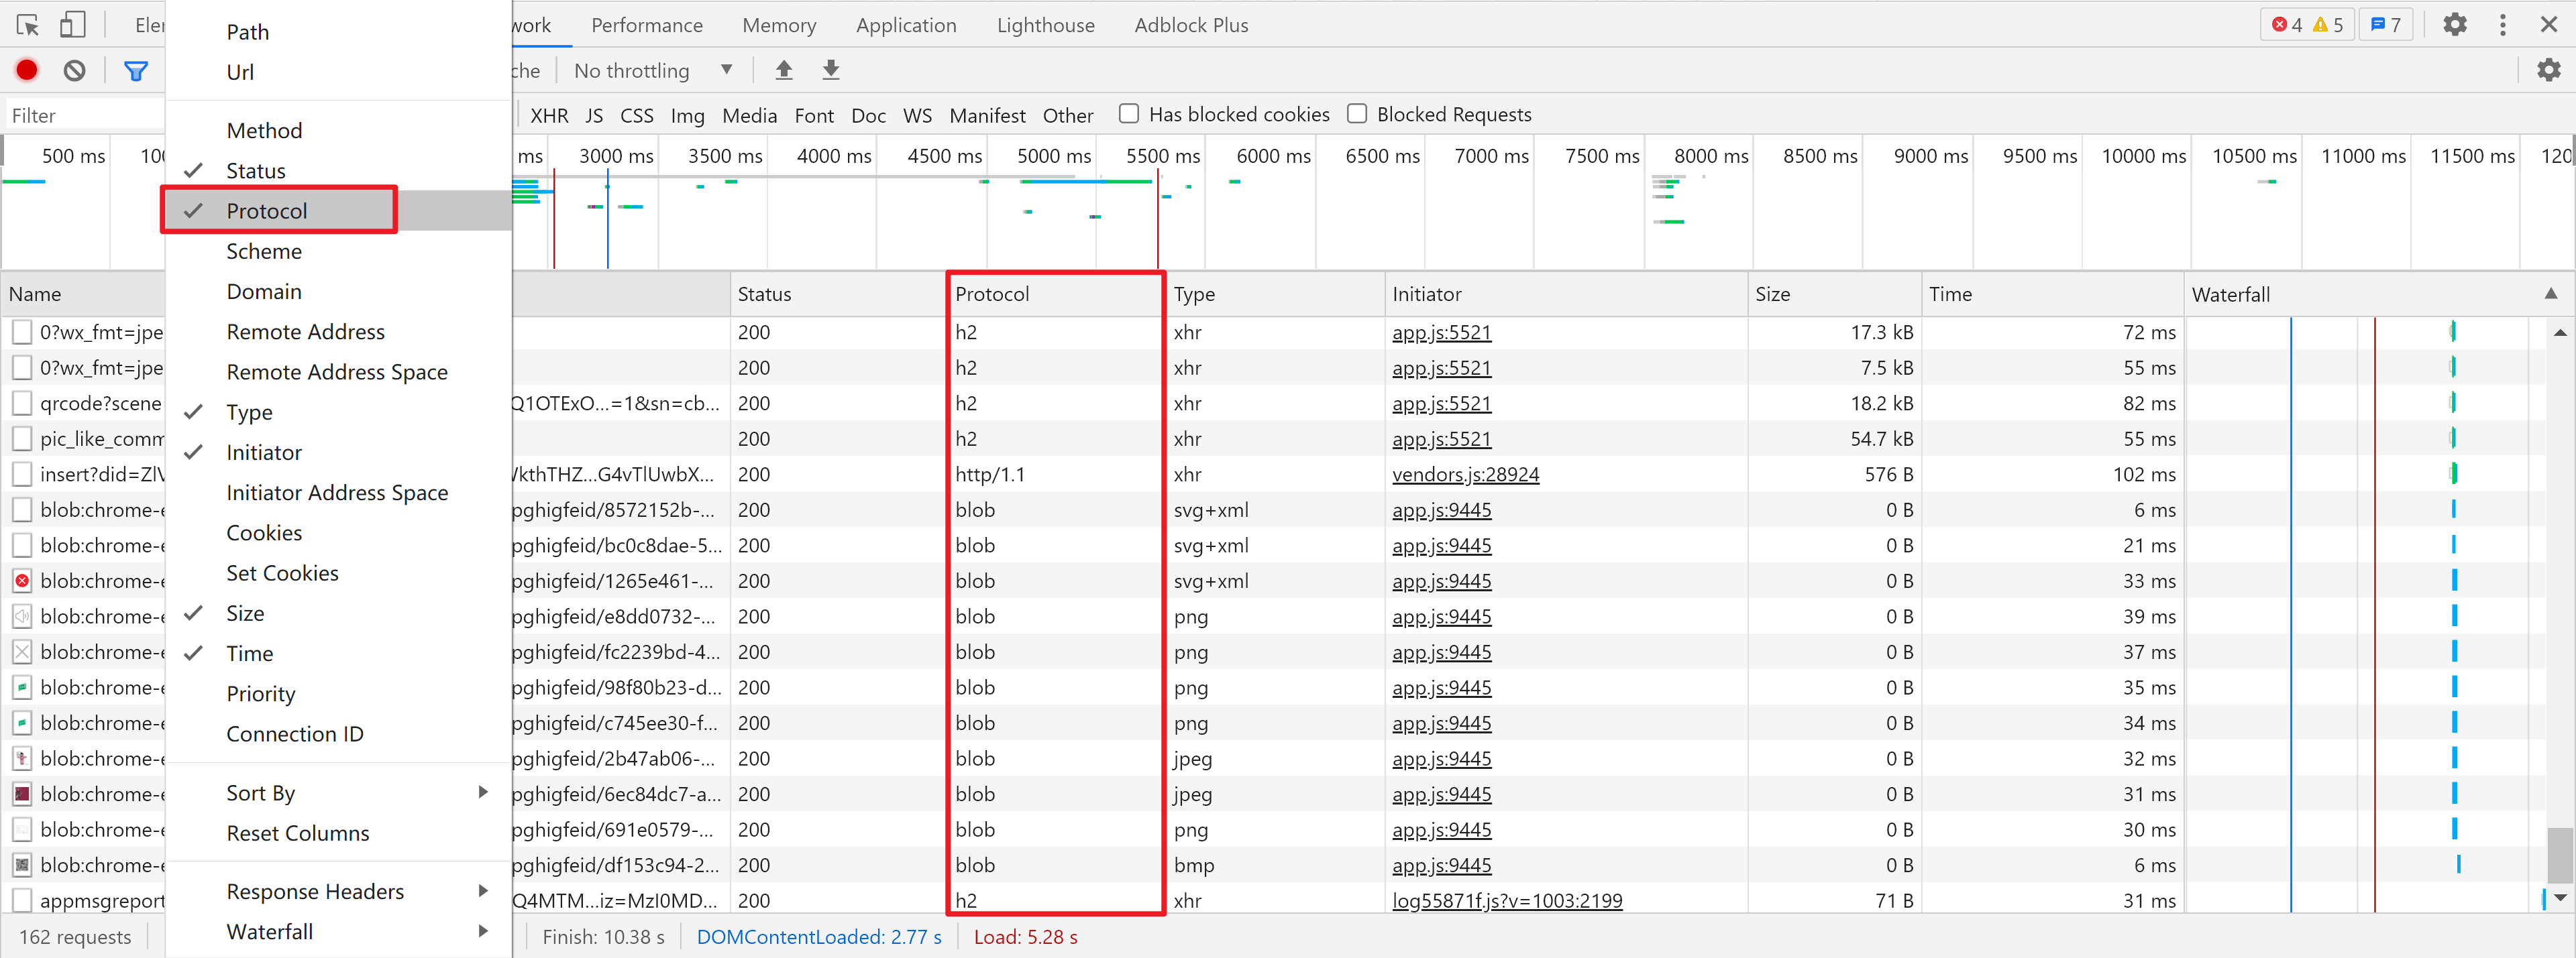Open the network panel settings gear icon
2576x958 pixels.
(2548, 70)
